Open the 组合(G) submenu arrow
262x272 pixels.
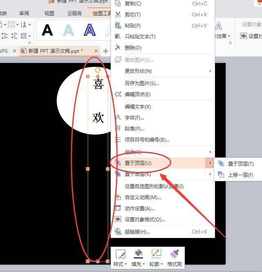point(210,152)
